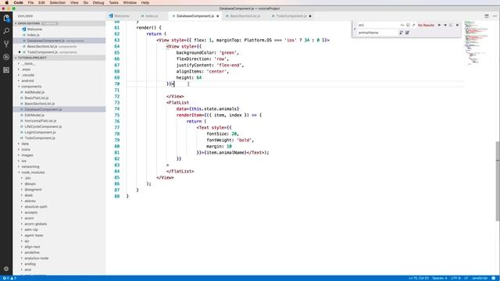Collapse the replace row toggle arrow
The width and height of the screenshot is (500, 281).
pos(355,29)
